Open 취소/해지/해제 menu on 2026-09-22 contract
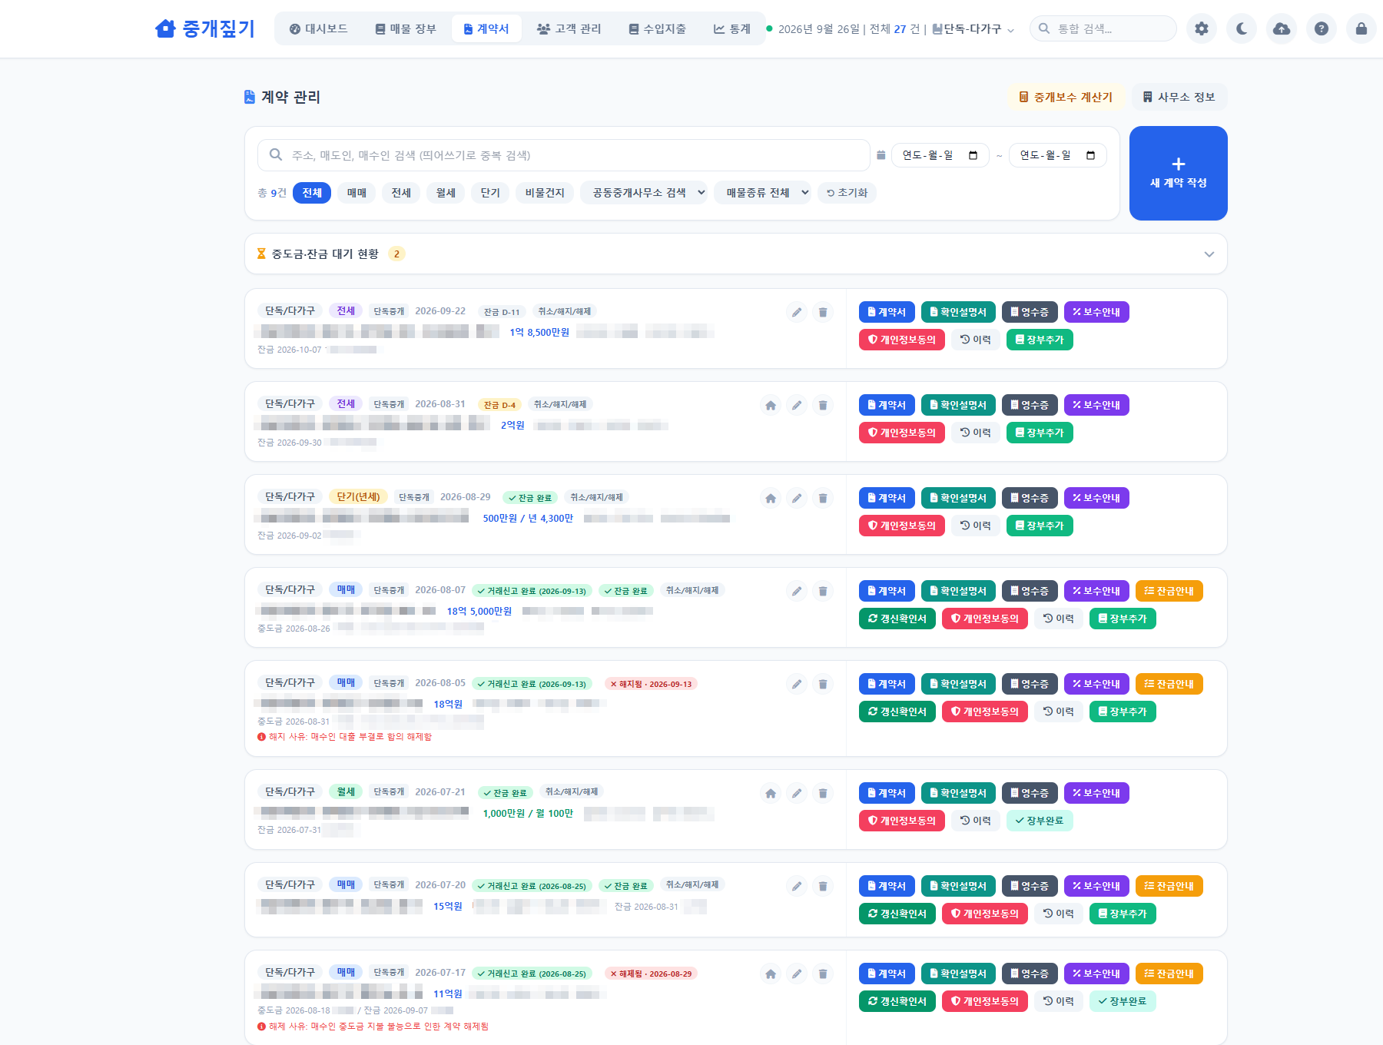This screenshot has width=1383, height=1045. (564, 311)
